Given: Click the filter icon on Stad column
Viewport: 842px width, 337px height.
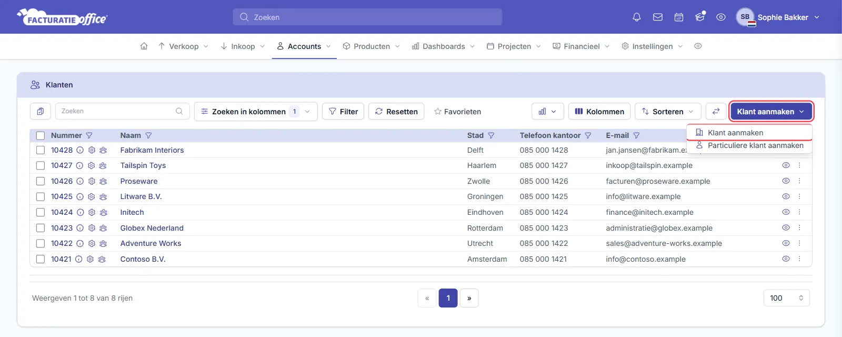Looking at the screenshot, I should pos(491,135).
